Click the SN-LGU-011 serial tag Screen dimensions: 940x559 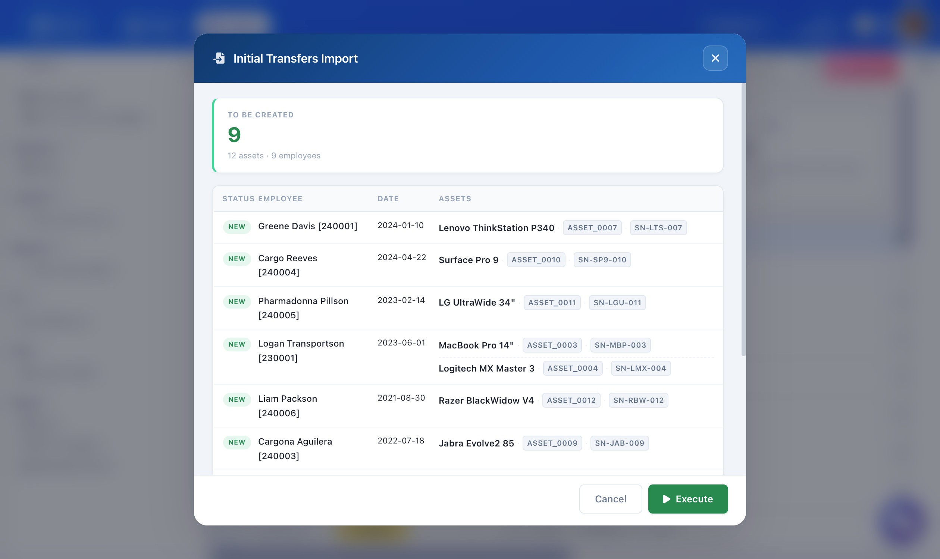point(617,303)
